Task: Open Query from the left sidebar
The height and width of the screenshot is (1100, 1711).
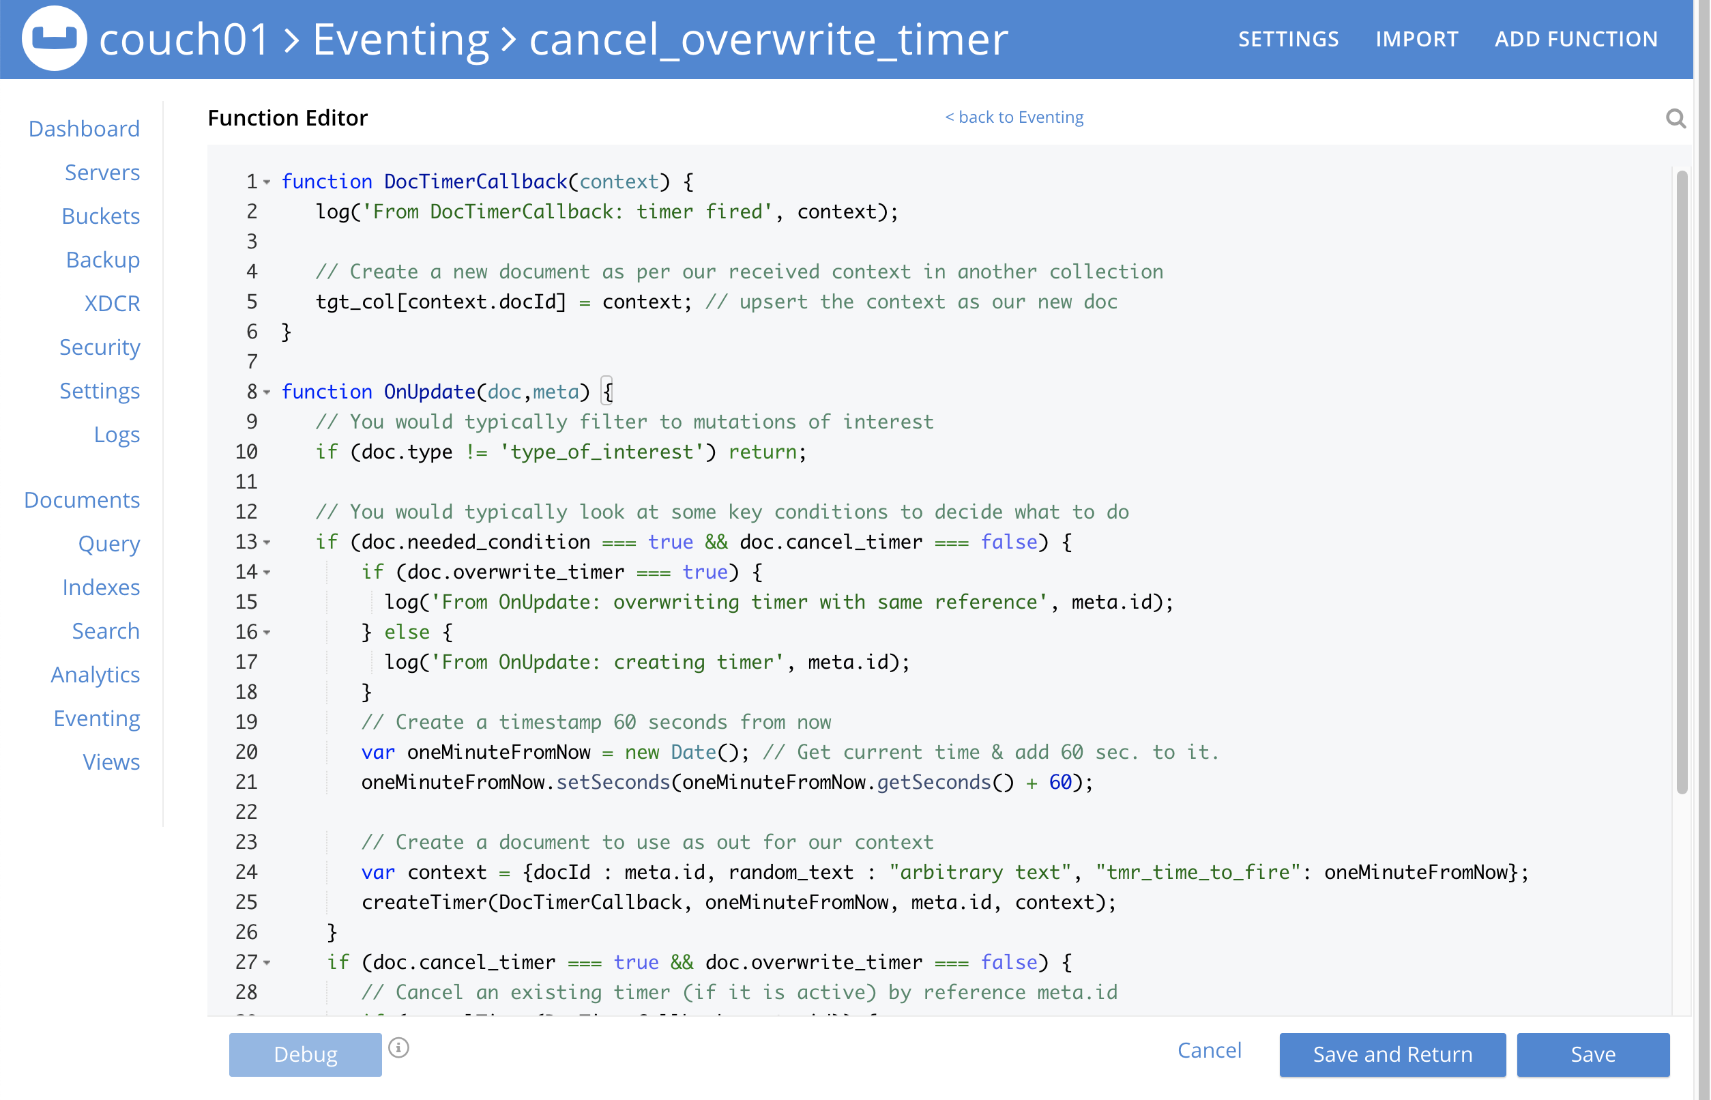Action: point(108,545)
